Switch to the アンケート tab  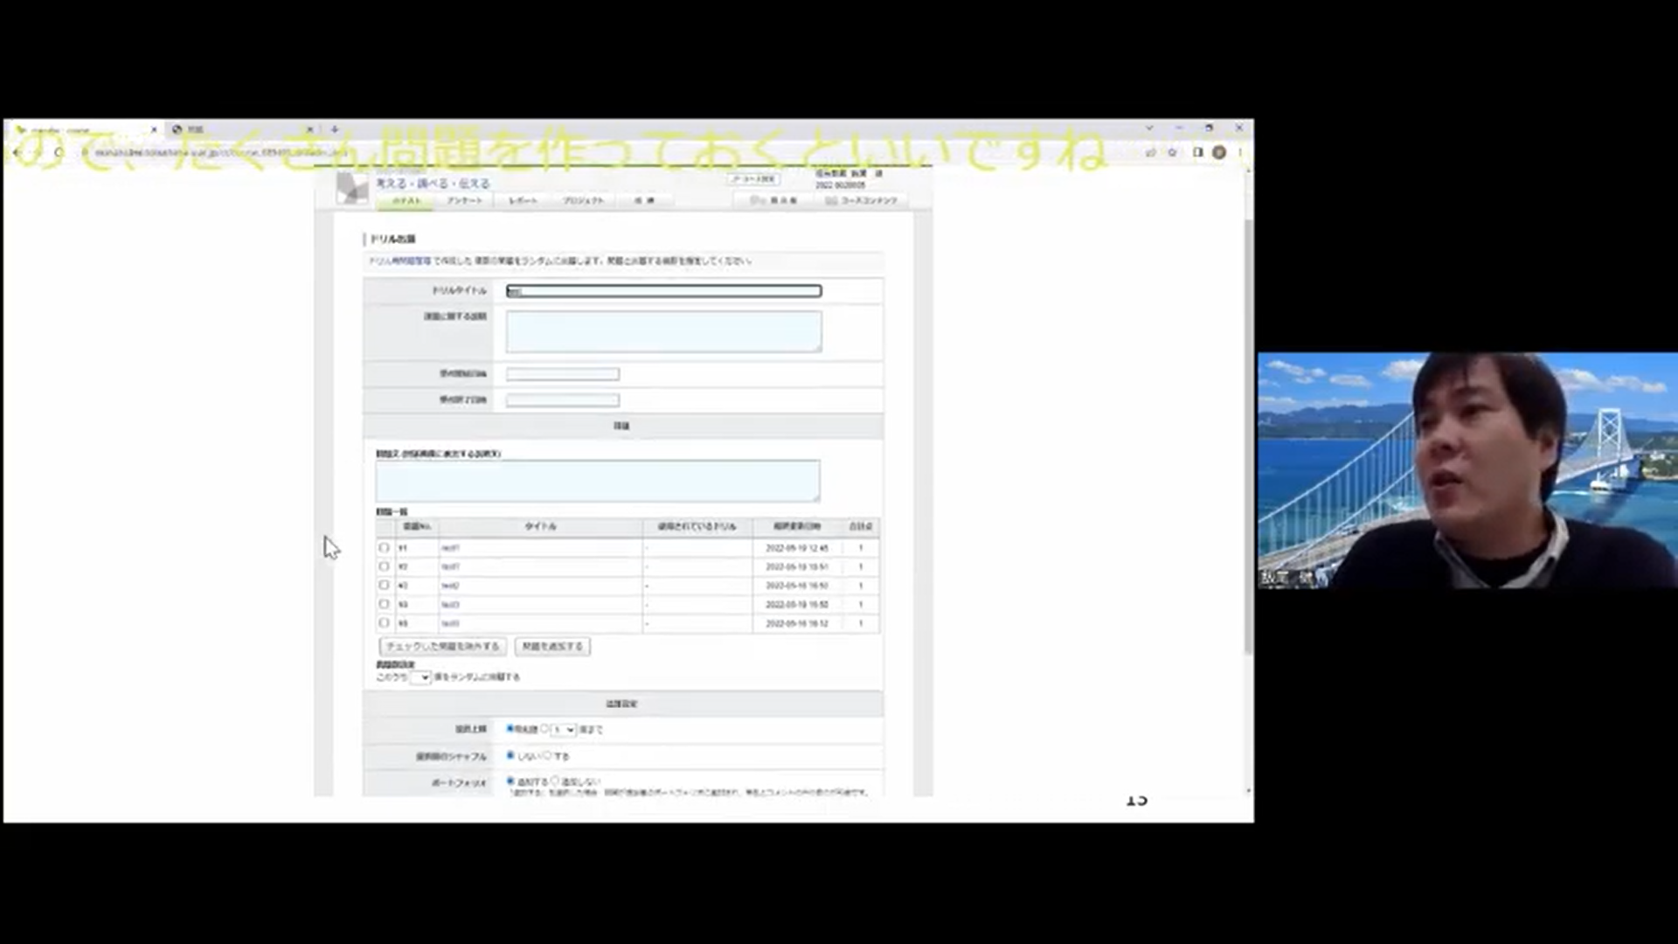point(464,201)
